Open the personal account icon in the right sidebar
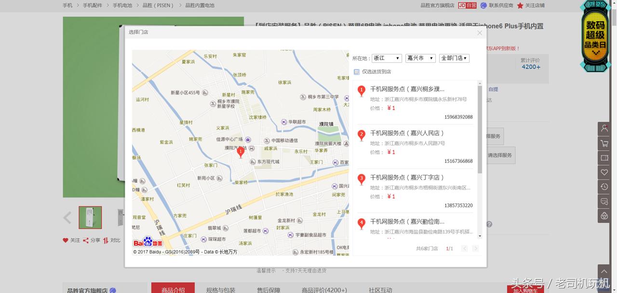Screen dimensions: 617x293 pyautogui.click(x=604, y=127)
